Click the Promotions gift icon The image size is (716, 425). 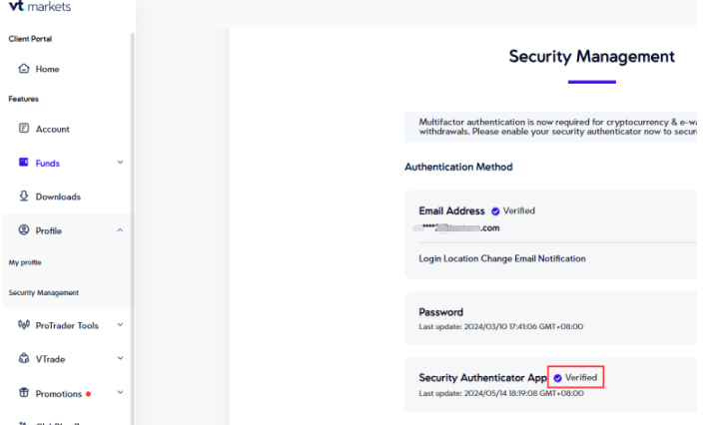pos(24,393)
